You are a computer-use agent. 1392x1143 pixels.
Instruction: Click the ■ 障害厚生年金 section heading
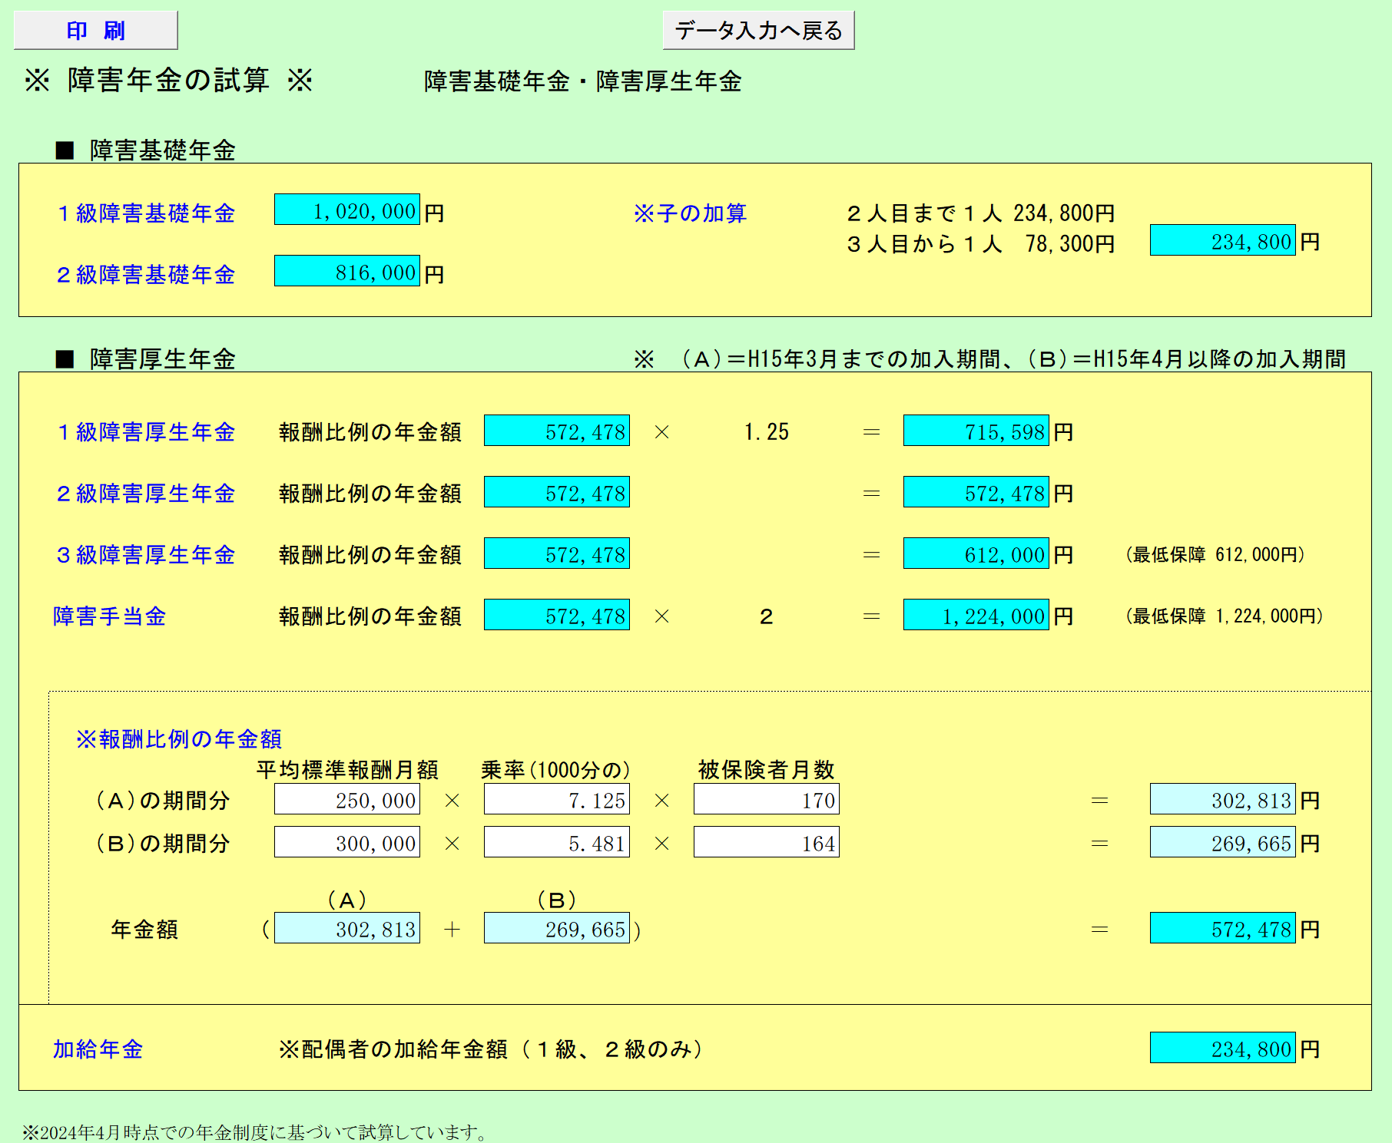point(146,358)
